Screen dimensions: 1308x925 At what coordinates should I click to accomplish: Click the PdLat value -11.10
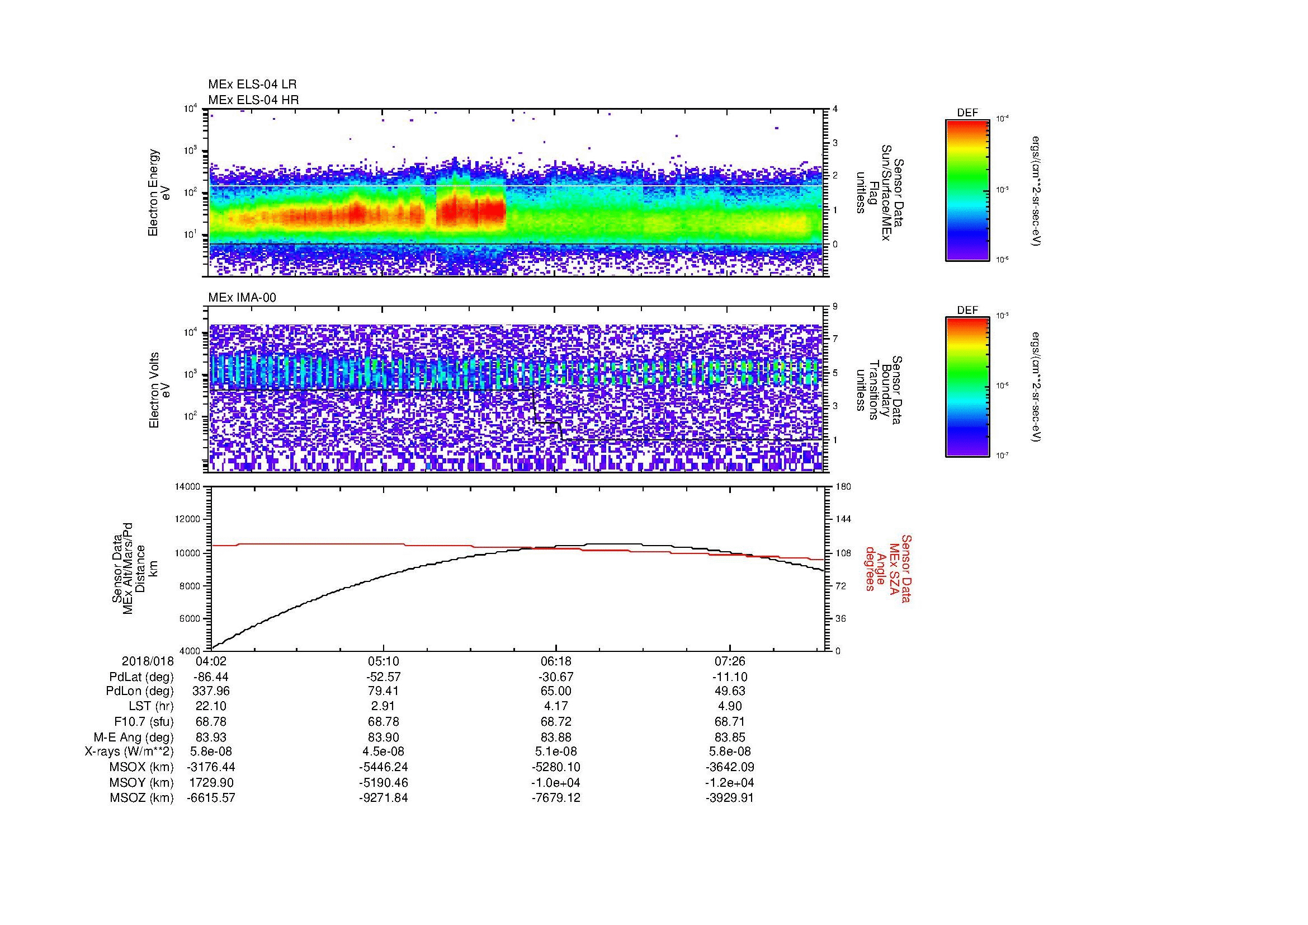pos(730,677)
